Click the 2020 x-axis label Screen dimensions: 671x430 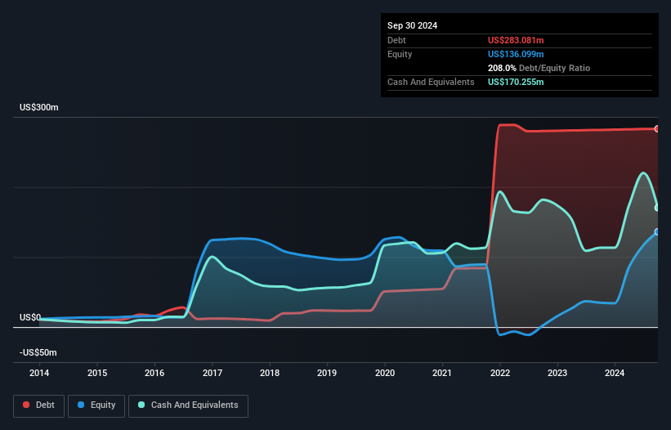tap(385, 373)
